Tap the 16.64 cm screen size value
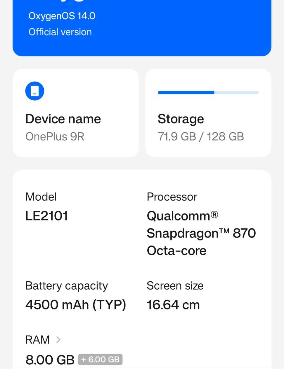This screenshot has width=284, height=369. 173,305
